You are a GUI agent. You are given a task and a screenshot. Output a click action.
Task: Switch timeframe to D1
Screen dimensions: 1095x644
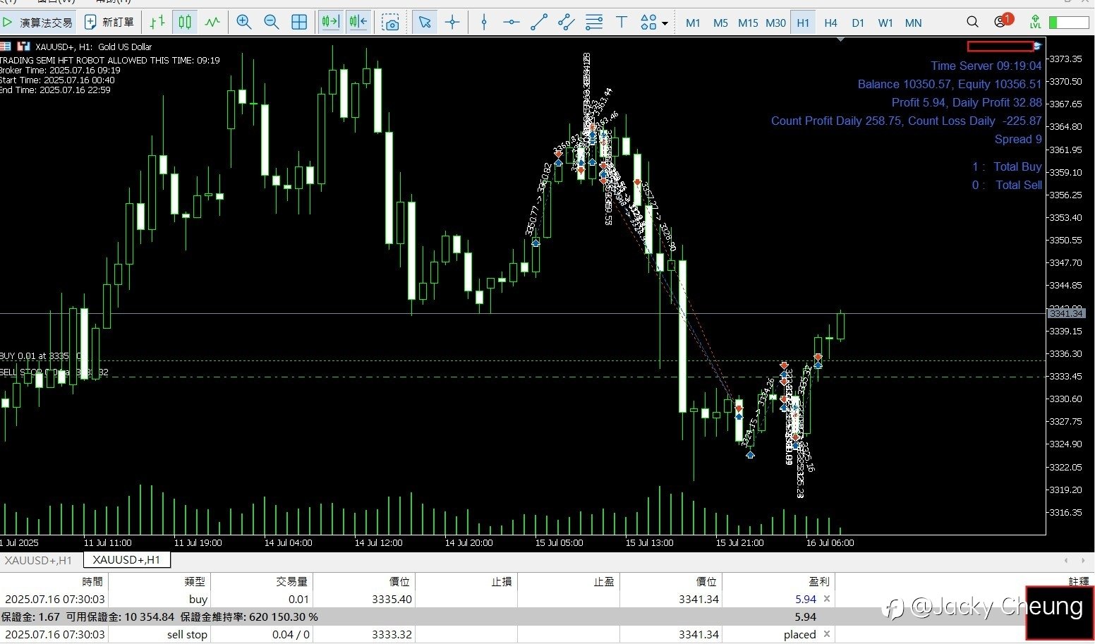[858, 23]
